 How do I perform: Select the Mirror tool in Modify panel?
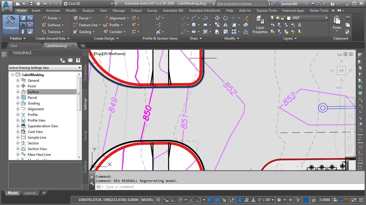(226, 25)
